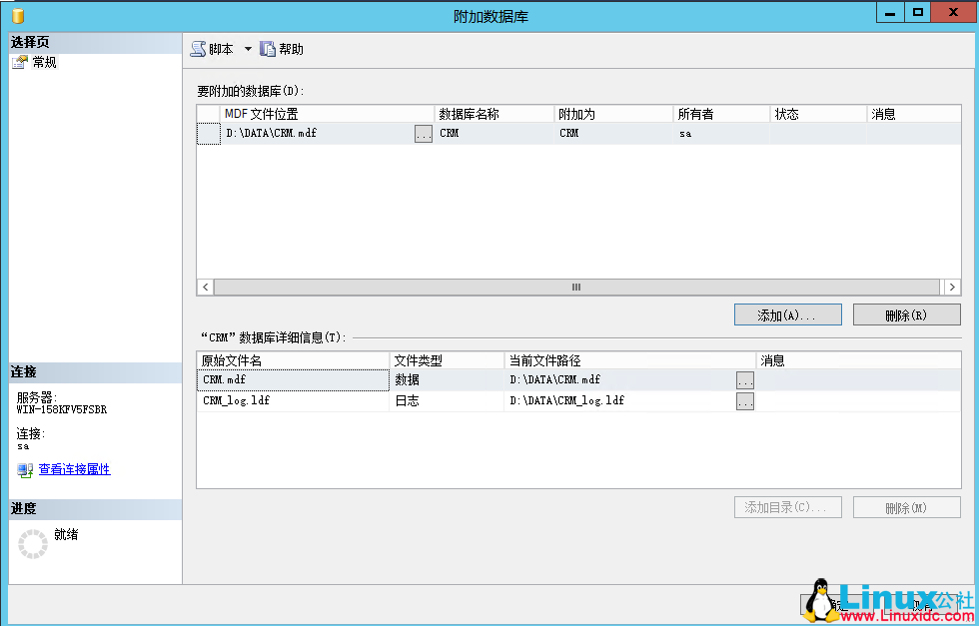979x626 pixels.
Task: Click the server icon beside 查看连接属性
Action: click(22, 470)
